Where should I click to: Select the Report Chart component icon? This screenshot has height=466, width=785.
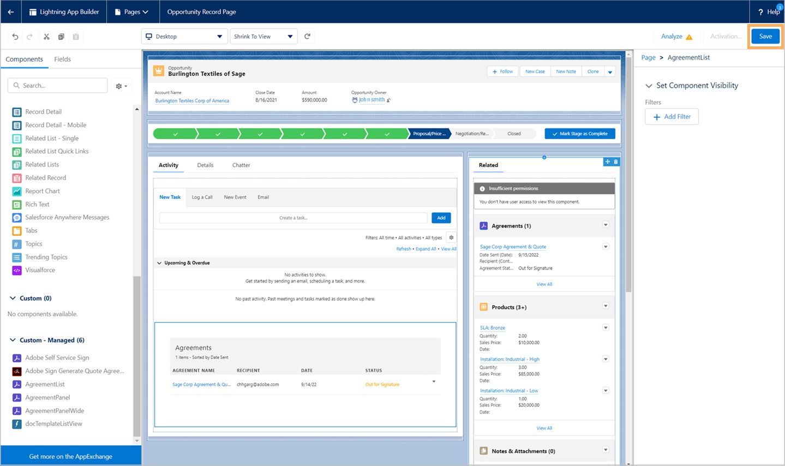pos(17,192)
